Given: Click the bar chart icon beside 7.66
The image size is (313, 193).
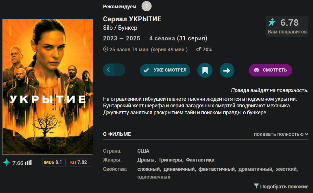Looking at the screenshot, I should [x=28, y=162].
